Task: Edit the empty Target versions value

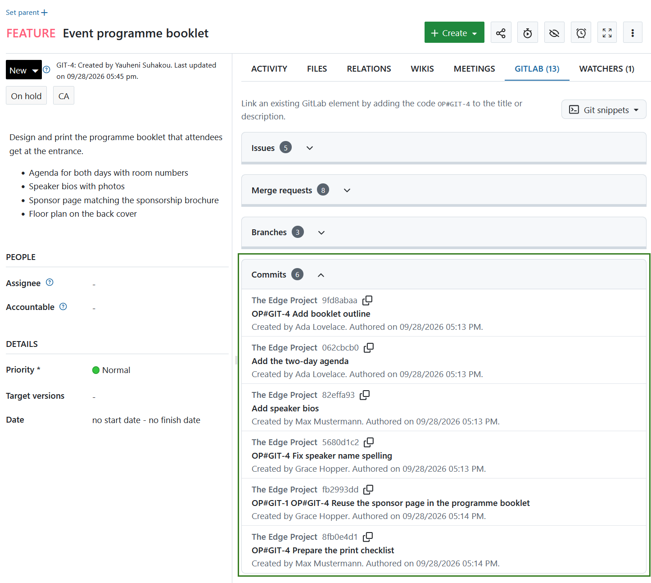Action: 94,396
